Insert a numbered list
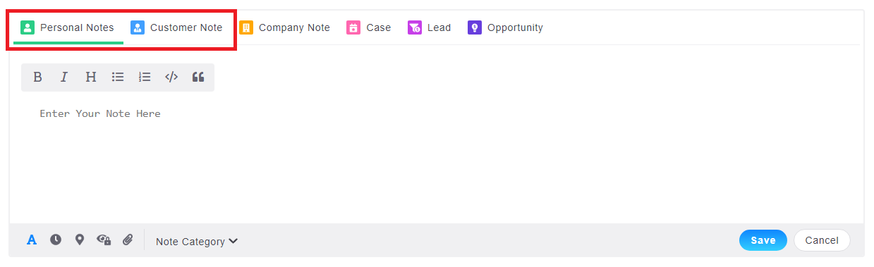The height and width of the screenshot is (267, 874). (145, 77)
